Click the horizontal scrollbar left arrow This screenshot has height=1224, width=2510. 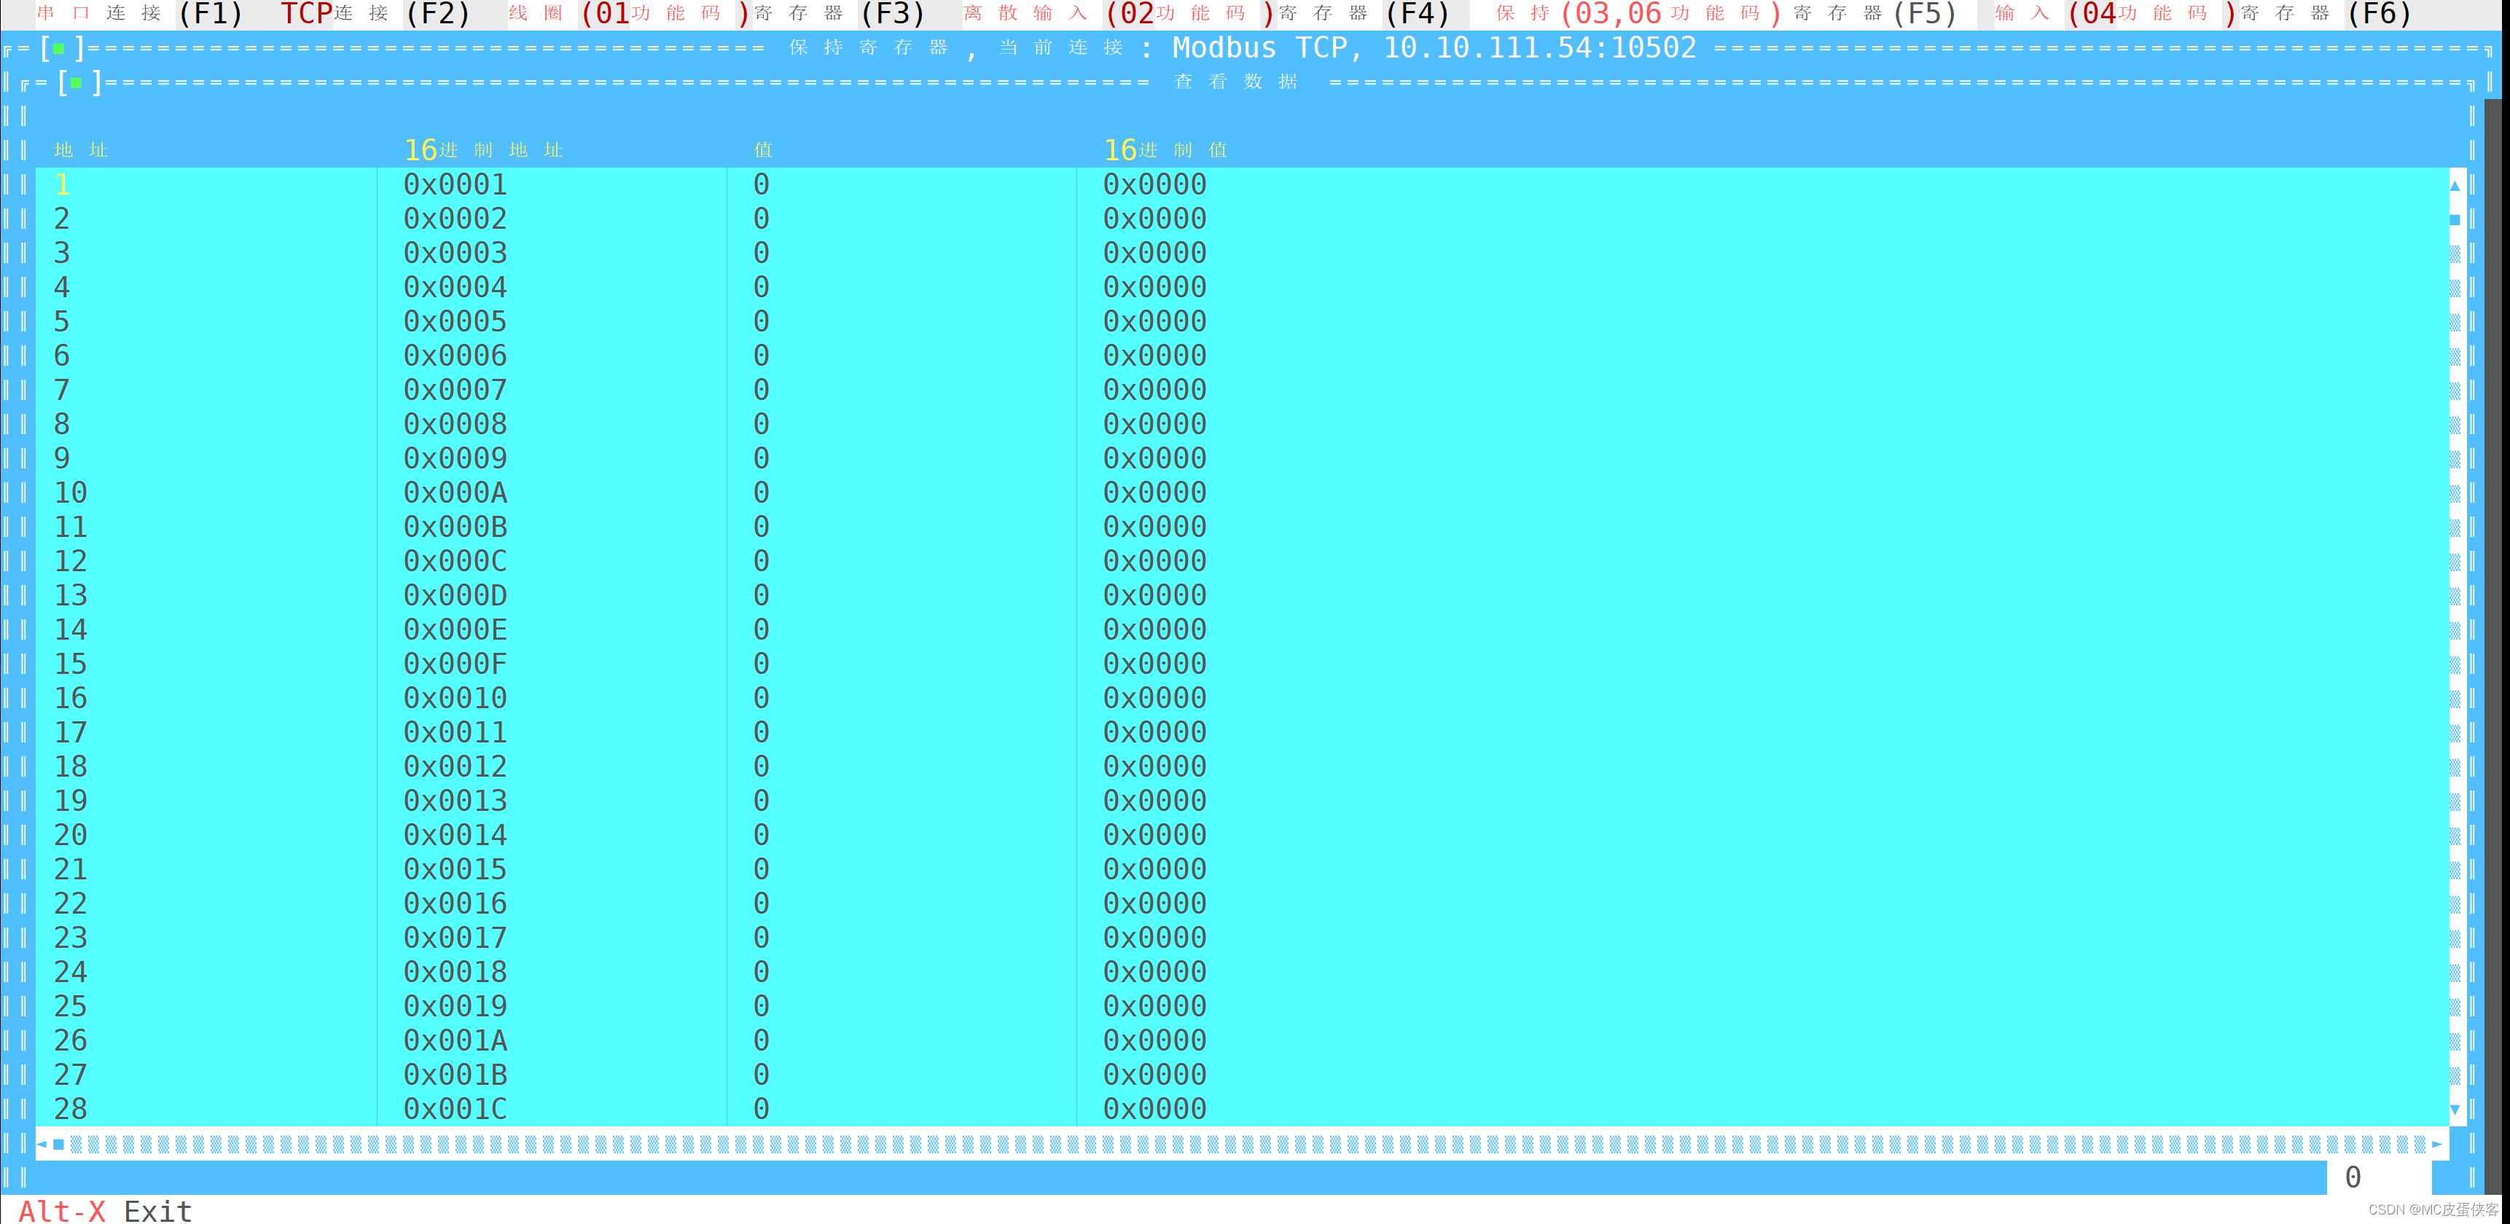tap(42, 1144)
